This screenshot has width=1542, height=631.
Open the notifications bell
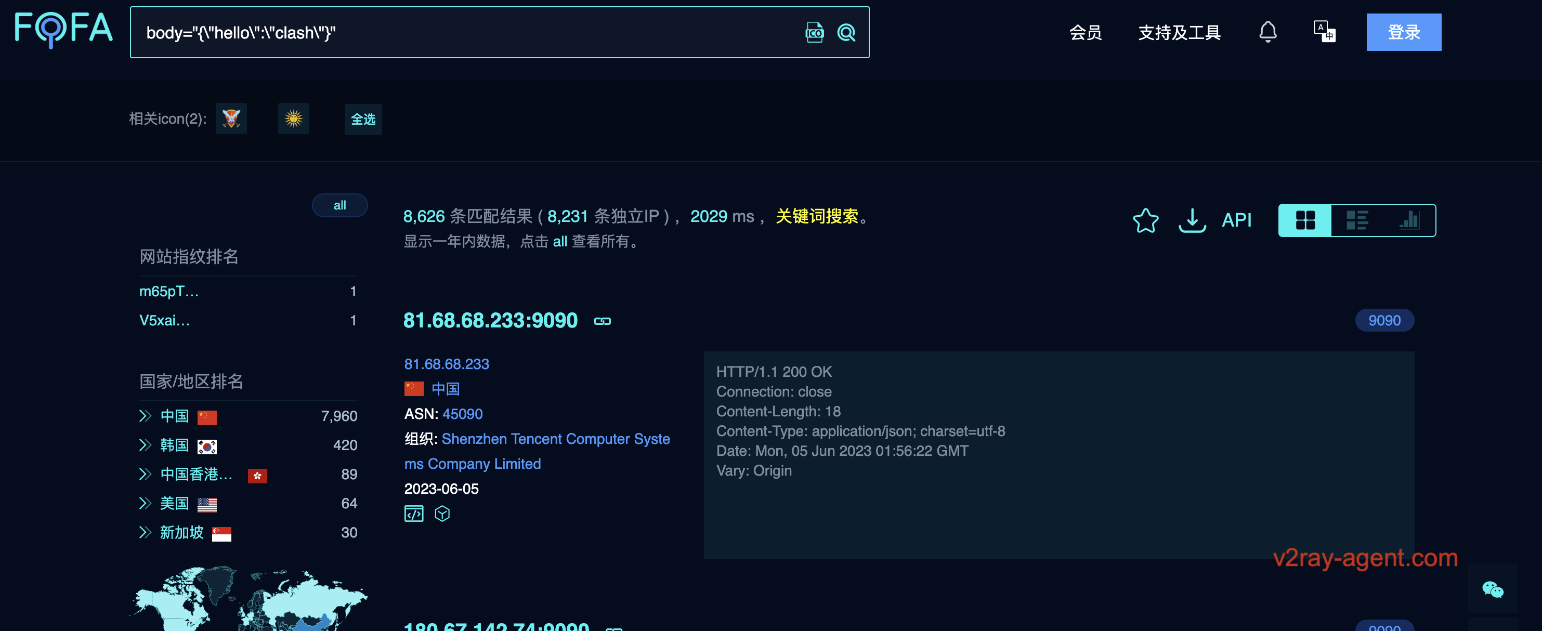click(x=1267, y=32)
